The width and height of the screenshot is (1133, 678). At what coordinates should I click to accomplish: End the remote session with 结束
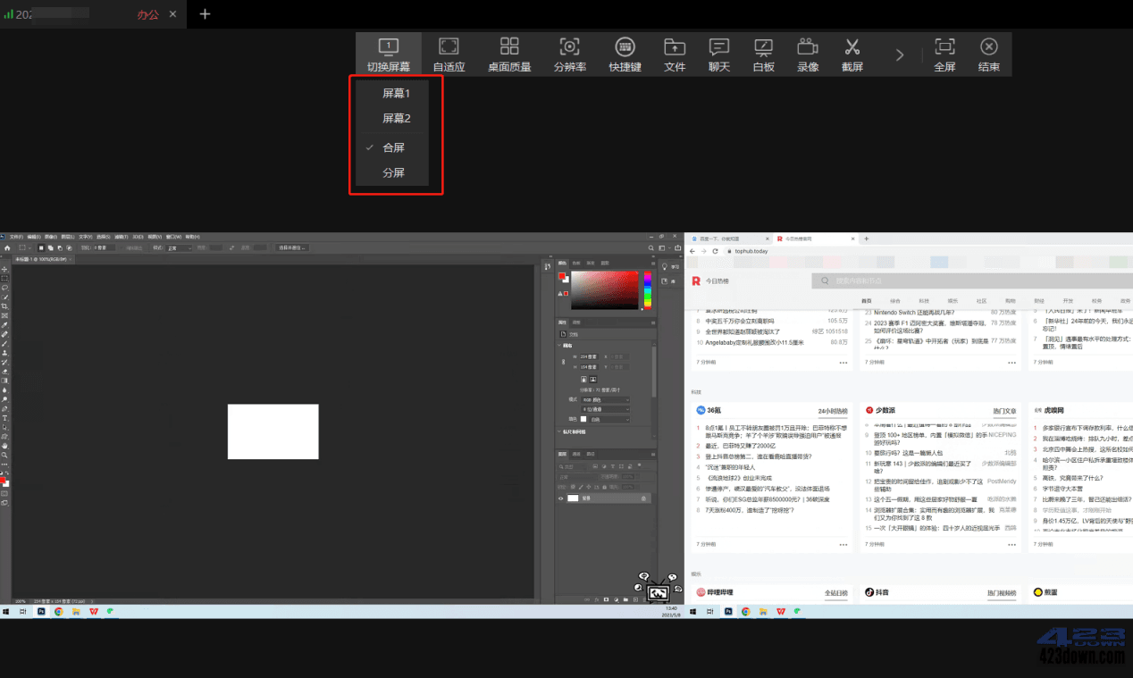pyautogui.click(x=988, y=54)
